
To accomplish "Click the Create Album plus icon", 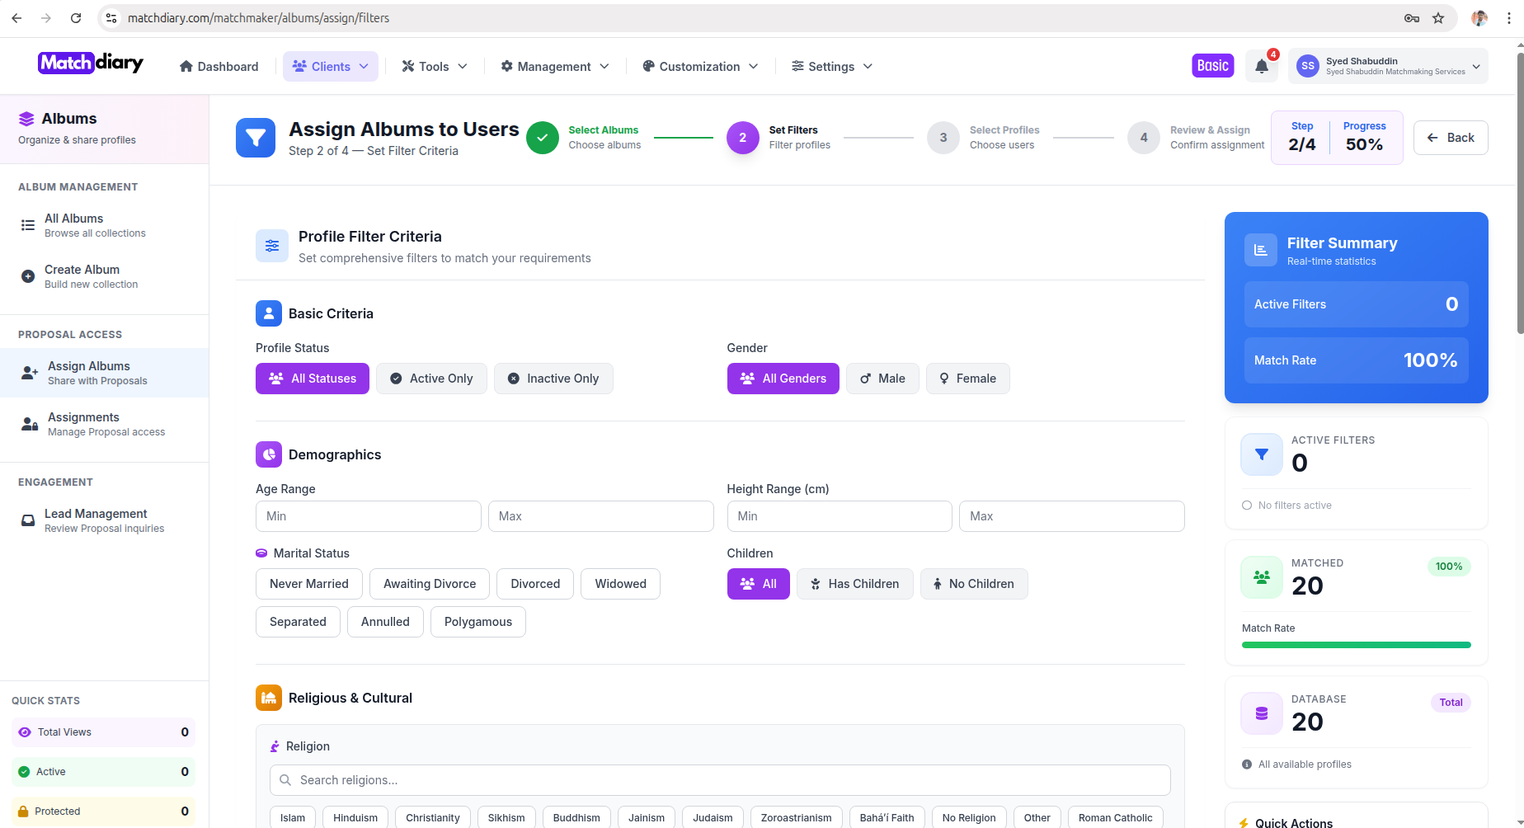I will tap(28, 276).
